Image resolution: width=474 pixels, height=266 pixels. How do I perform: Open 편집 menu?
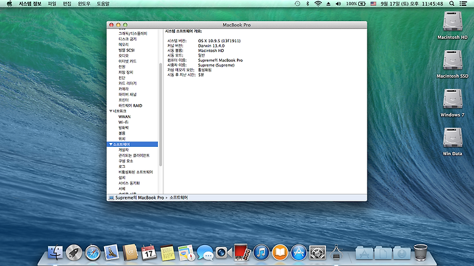tap(67, 4)
